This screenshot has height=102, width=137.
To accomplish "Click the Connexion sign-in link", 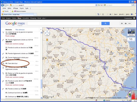I will tap(128, 18).
